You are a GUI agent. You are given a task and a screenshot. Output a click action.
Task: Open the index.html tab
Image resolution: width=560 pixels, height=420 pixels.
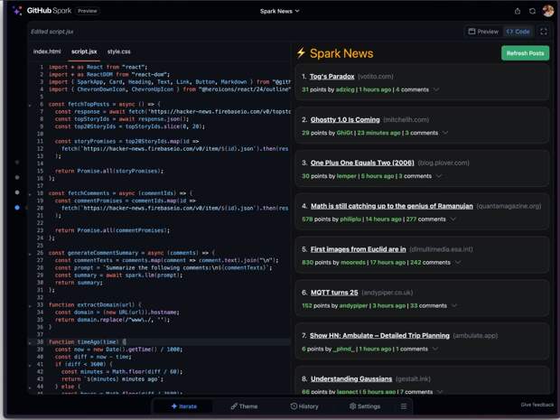pos(47,51)
